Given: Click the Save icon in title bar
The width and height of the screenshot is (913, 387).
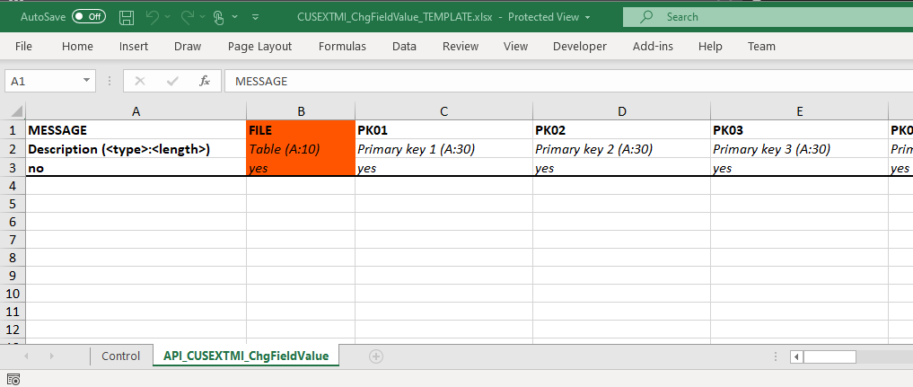Looking at the screenshot, I should pos(127,17).
